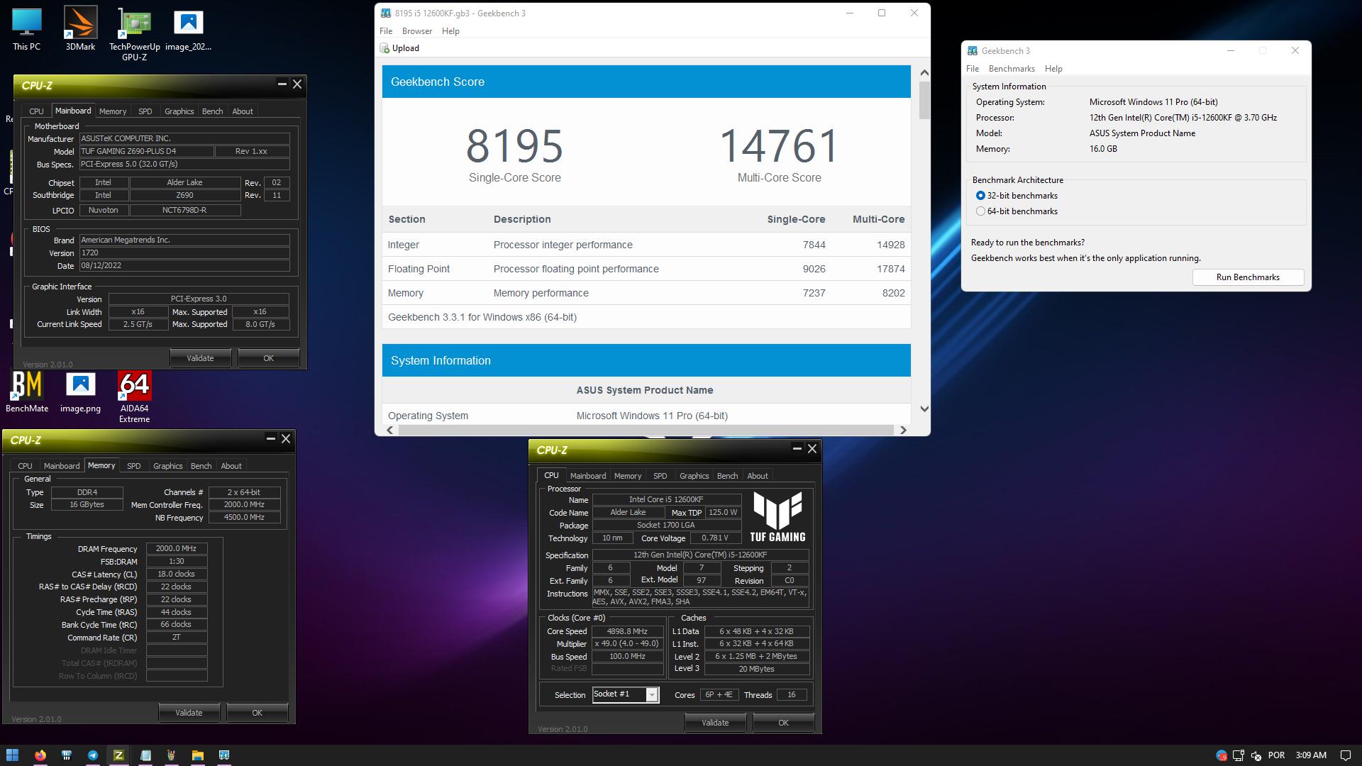Switch to Graphics tab in CPU-Z Memory window
This screenshot has height=766, width=1362.
[x=168, y=466]
